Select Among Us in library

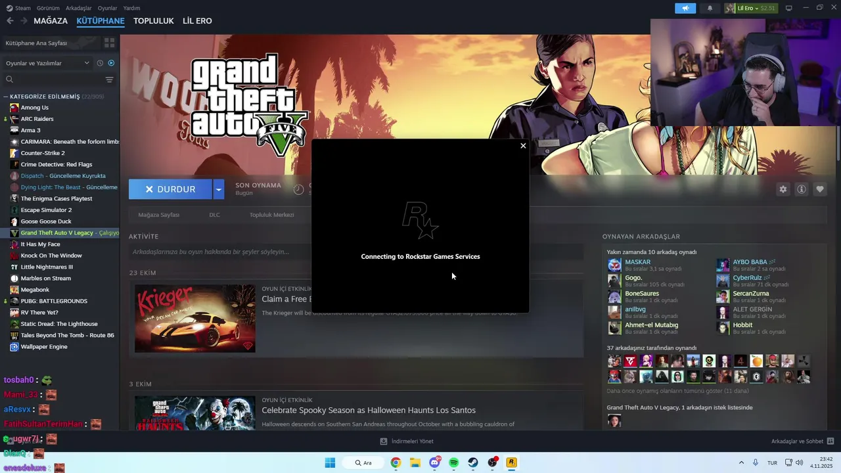(x=34, y=108)
